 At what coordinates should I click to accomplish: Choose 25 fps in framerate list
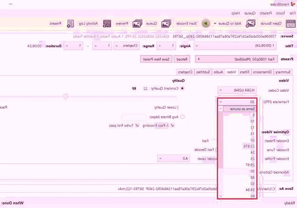[240, 159]
